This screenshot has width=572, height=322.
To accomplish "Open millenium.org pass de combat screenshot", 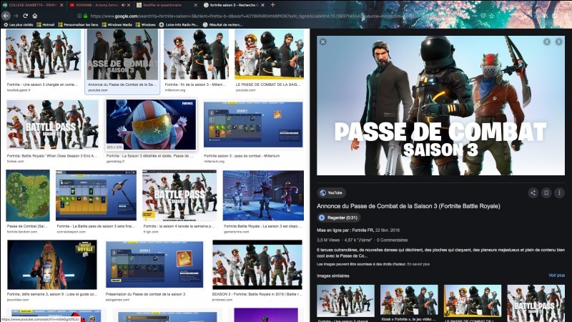I will (x=253, y=125).
